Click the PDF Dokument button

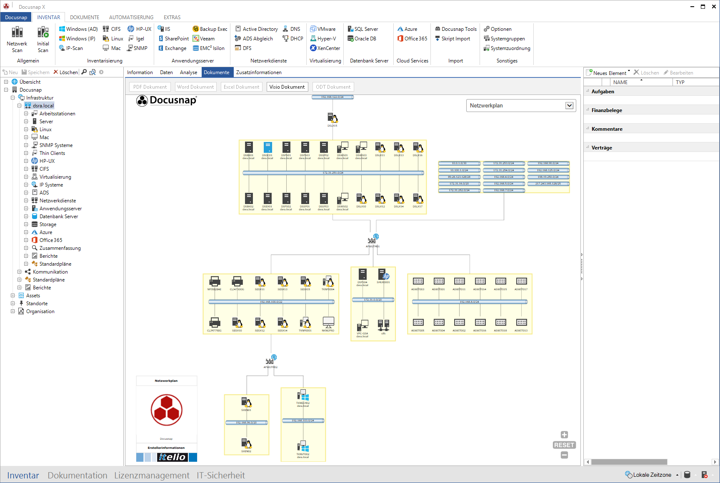150,87
